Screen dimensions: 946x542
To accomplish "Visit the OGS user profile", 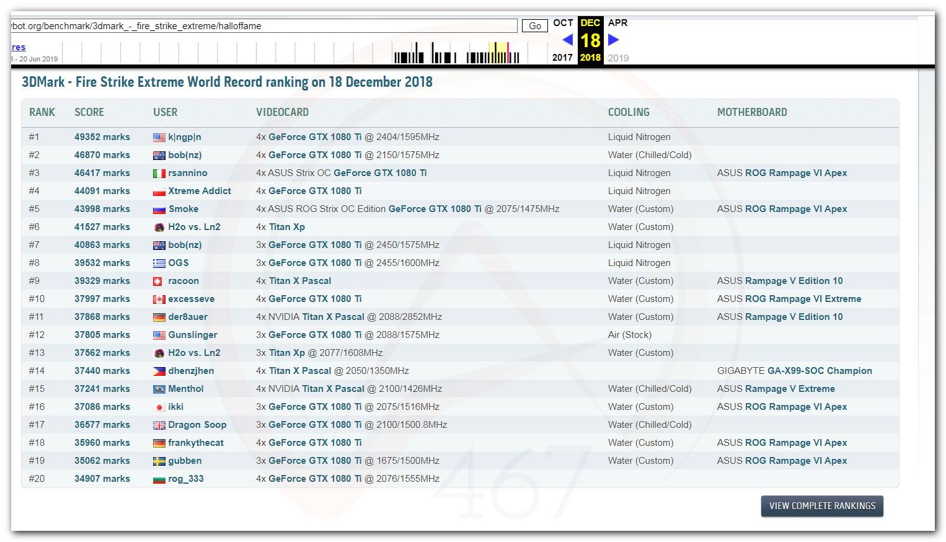I will (x=179, y=263).
